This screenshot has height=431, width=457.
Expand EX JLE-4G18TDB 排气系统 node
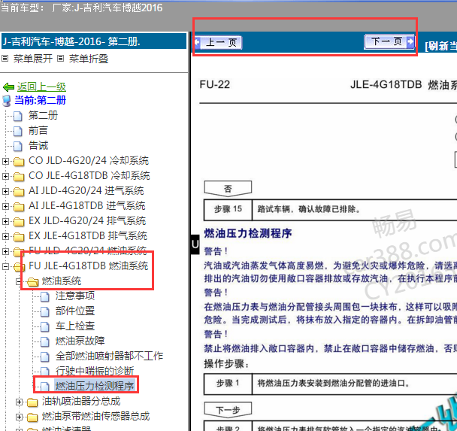pyautogui.click(x=5, y=236)
